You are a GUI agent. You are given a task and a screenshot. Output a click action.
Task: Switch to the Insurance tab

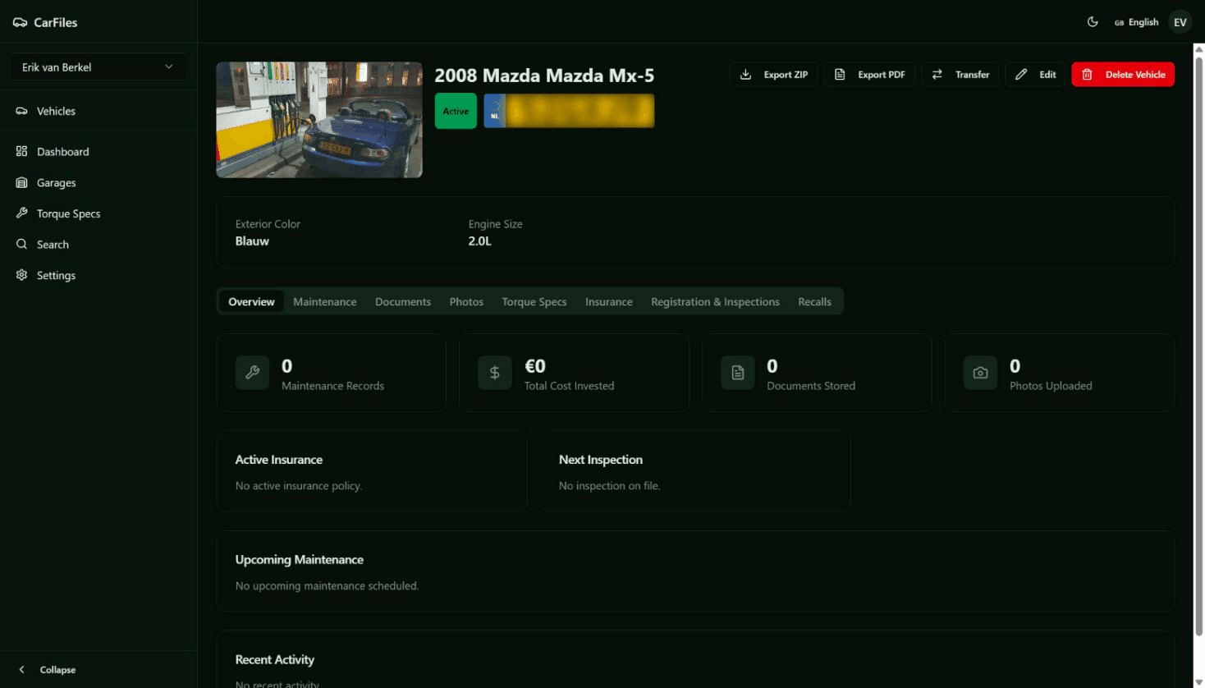coord(609,302)
